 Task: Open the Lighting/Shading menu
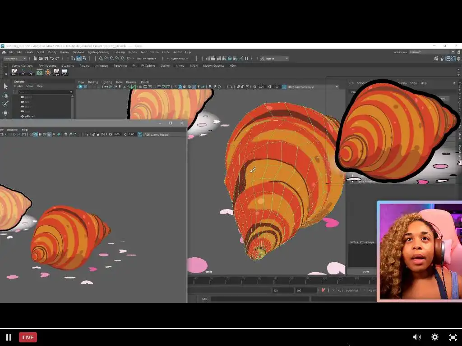click(98, 52)
